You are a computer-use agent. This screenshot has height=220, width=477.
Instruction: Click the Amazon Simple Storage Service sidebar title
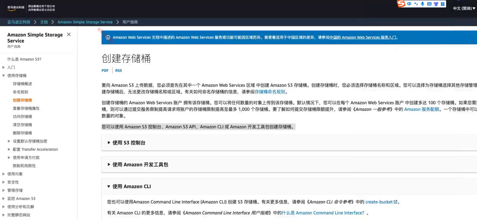point(35,38)
